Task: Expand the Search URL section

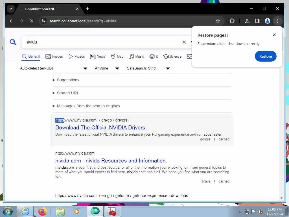Action: tap(66, 93)
